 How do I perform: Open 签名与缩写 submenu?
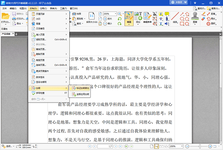click(x=49, y=82)
